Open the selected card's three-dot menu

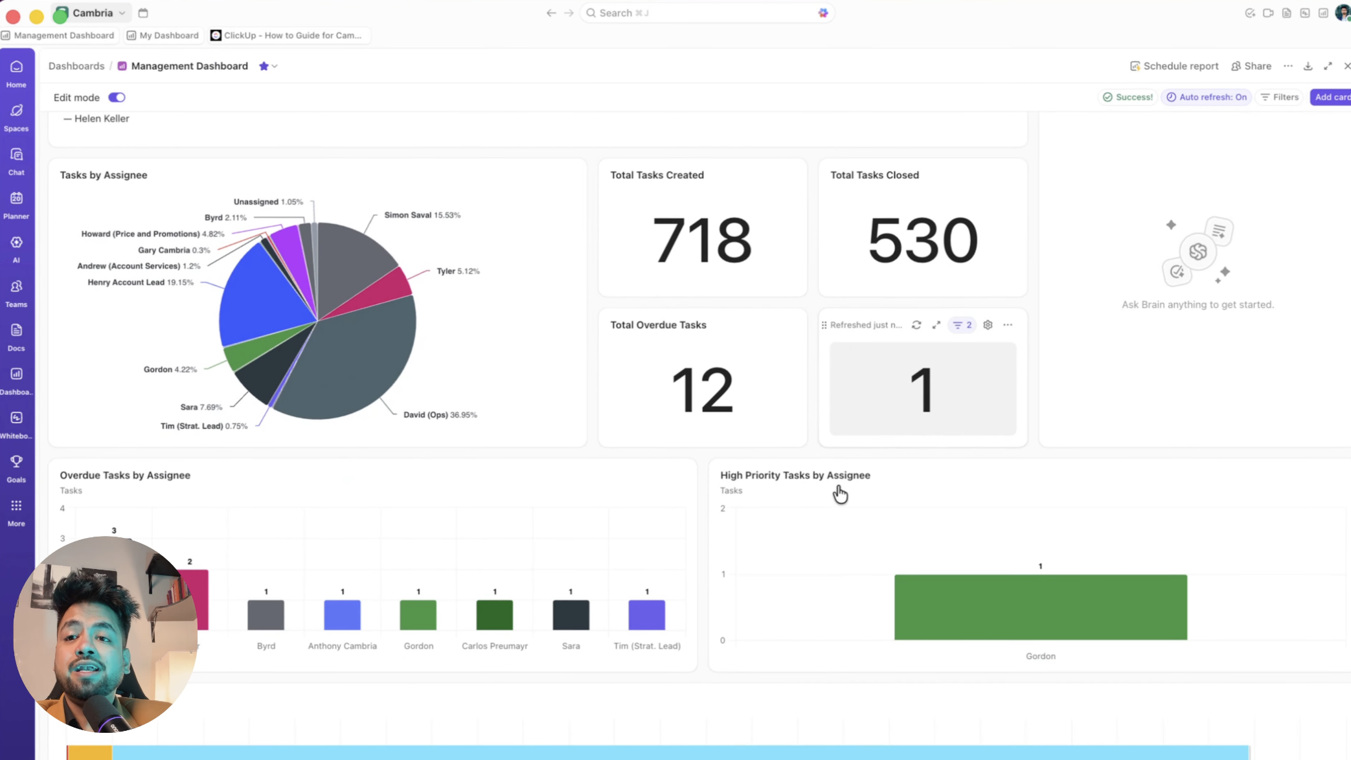(x=1007, y=325)
